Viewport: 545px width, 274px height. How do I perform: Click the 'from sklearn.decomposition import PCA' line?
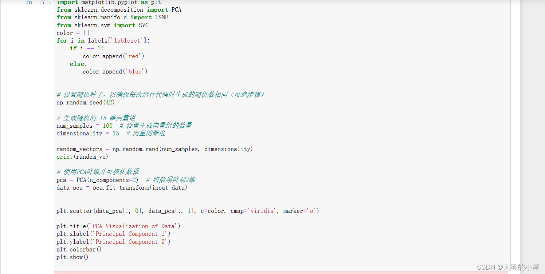[119, 10]
